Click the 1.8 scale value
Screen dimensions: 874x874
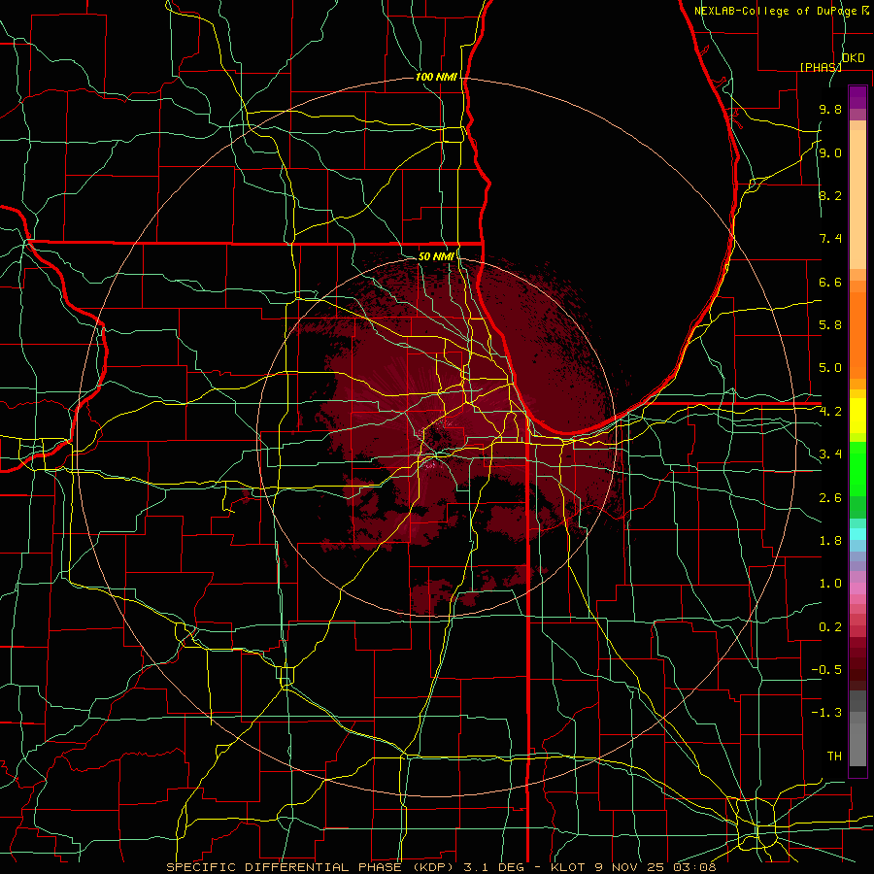click(830, 541)
